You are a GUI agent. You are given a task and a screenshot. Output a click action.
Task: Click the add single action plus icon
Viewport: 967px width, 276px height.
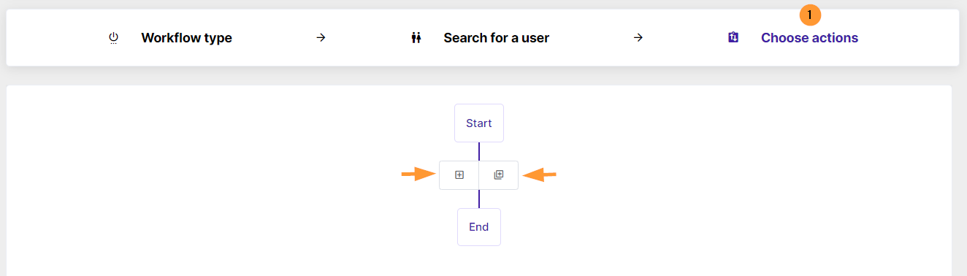click(x=459, y=175)
